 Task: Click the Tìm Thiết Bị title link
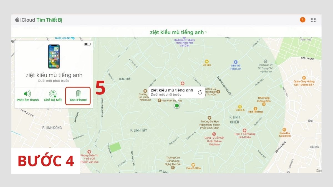point(49,20)
